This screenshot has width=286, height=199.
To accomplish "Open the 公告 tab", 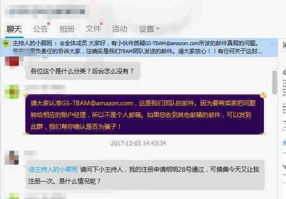I will pos(41,29).
